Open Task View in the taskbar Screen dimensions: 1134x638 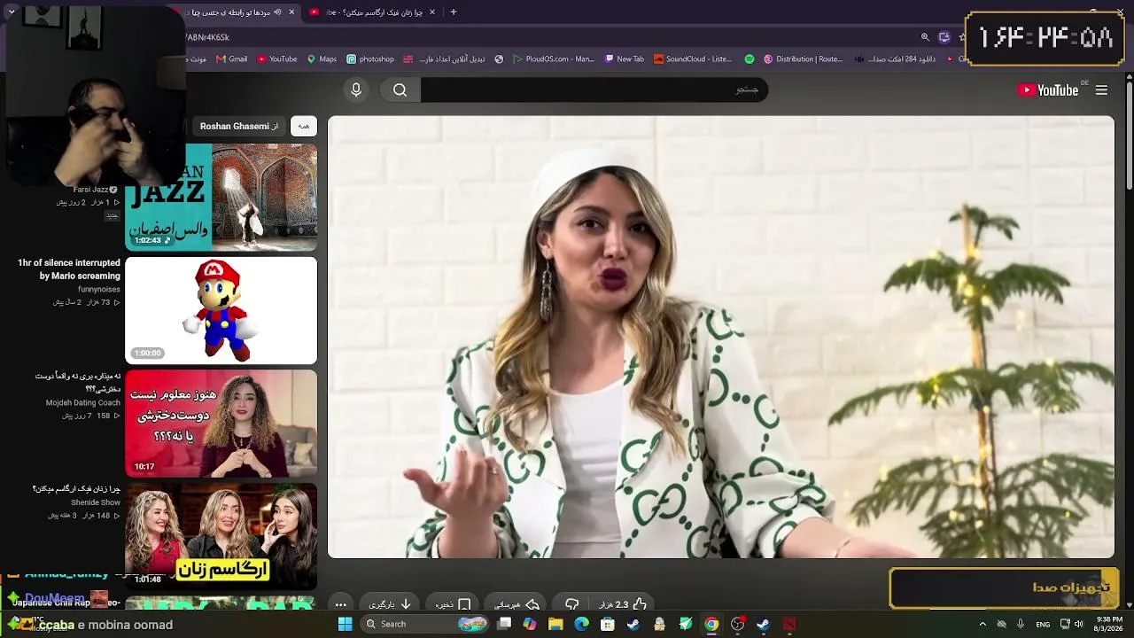click(x=504, y=624)
